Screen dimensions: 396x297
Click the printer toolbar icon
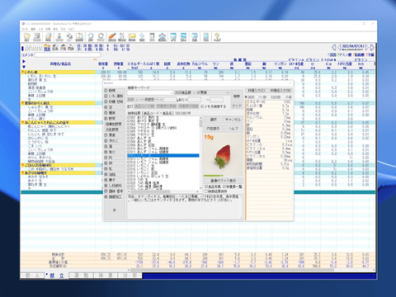48,37
